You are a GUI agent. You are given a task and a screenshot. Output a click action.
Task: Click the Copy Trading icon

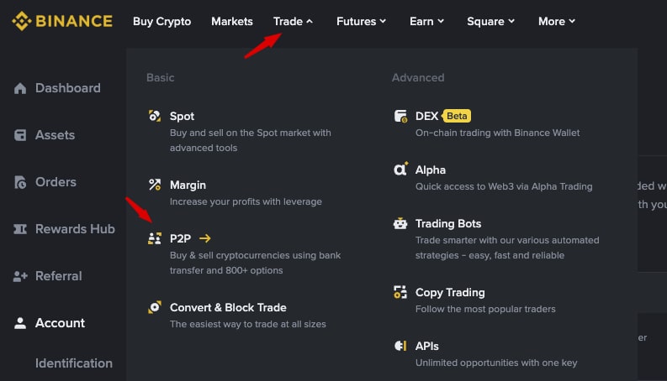click(x=400, y=292)
